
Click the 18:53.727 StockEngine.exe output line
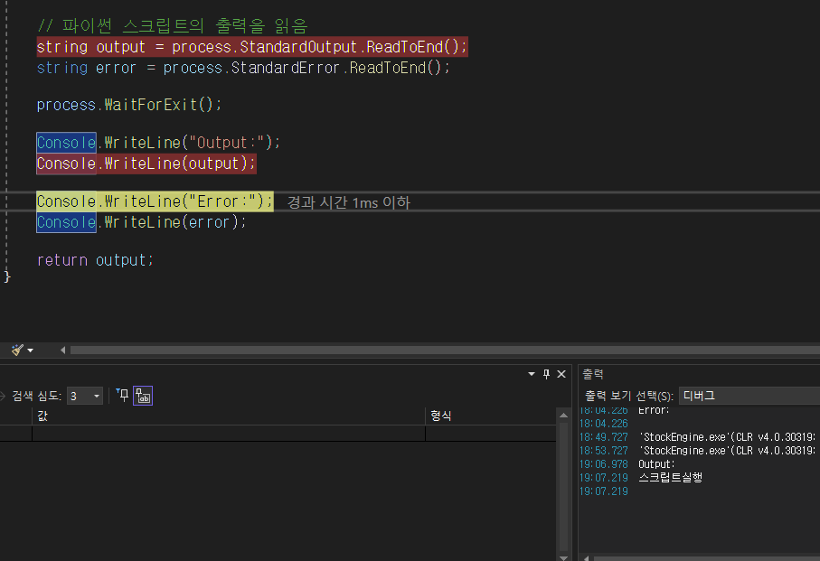(x=697, y=450)
